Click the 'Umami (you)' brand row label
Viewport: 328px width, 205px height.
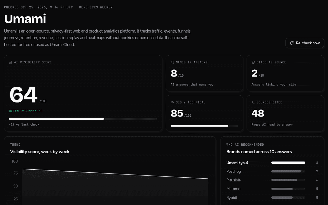pos(237,163)
